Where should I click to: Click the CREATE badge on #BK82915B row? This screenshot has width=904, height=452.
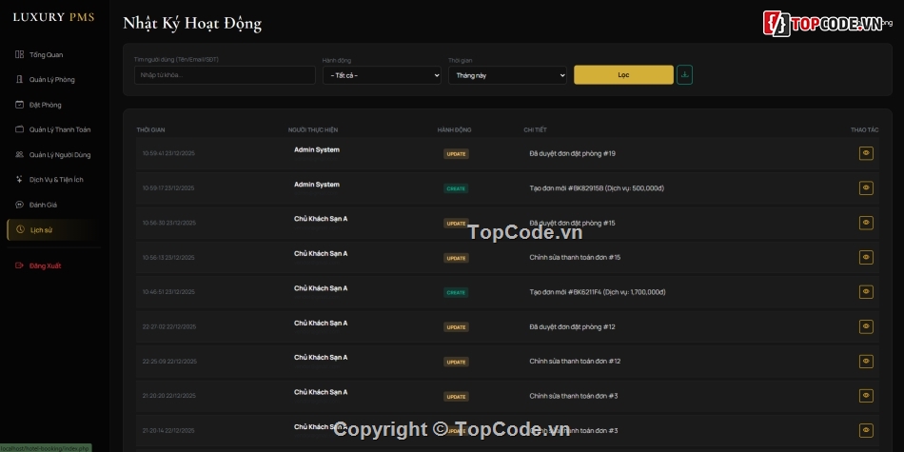(456, 188)
